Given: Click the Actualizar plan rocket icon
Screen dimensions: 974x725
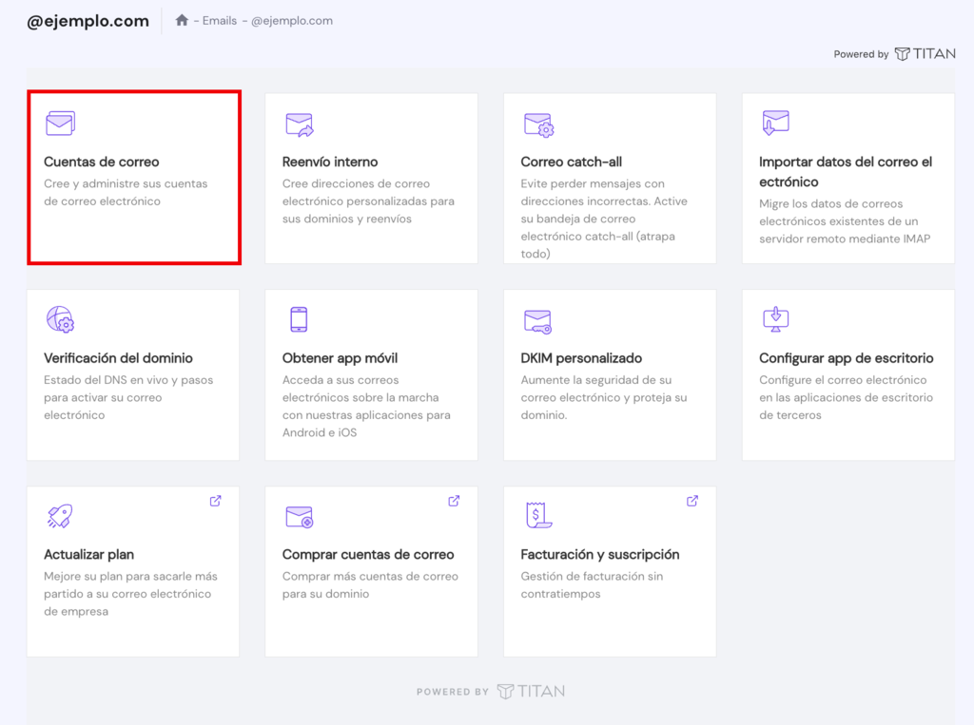Looking at the screenshot, I should 60,516.
